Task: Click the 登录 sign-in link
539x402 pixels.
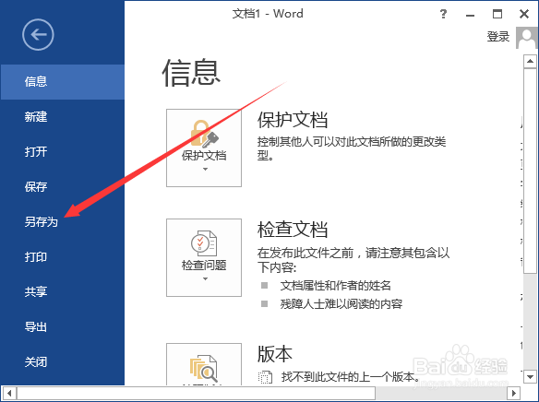Action: (x=498, y=37)
